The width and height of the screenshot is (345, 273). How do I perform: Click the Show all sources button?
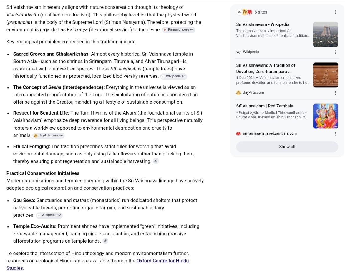[287, 147]
